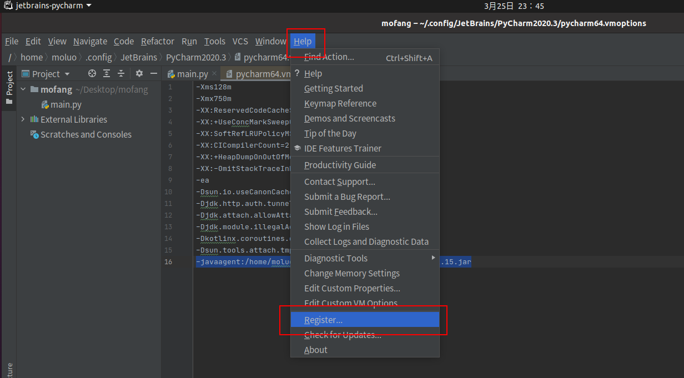Open Project panel settings gear

(139, 74)
